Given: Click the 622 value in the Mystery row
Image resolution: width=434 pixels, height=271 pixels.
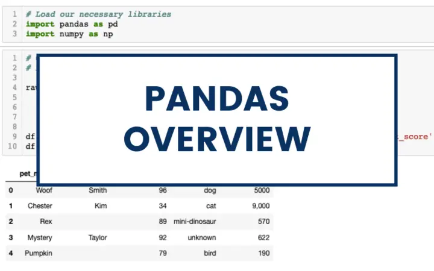Looking at the screenshot, I should [263, 237].
